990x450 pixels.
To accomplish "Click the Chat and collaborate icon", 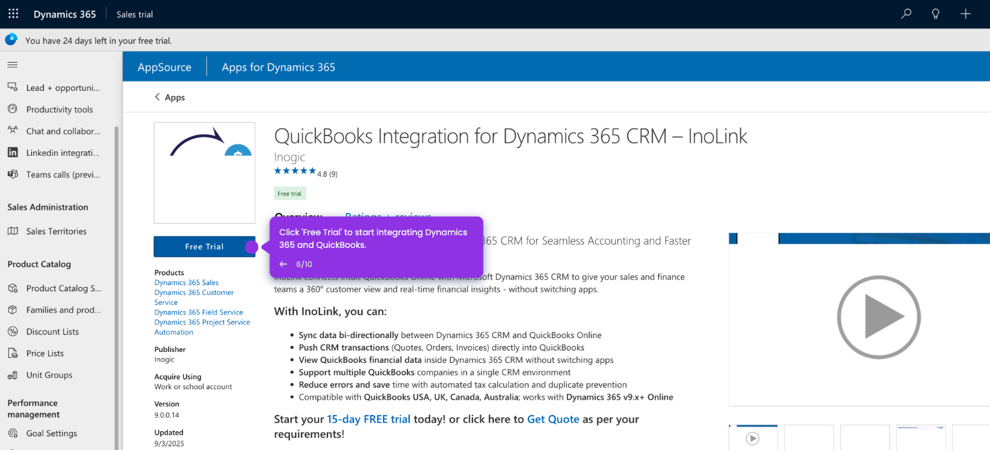I will 13,131.
